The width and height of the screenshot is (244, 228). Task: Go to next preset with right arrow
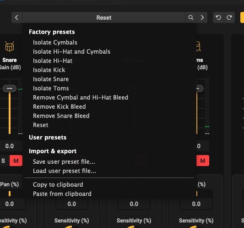click(202, 17)
